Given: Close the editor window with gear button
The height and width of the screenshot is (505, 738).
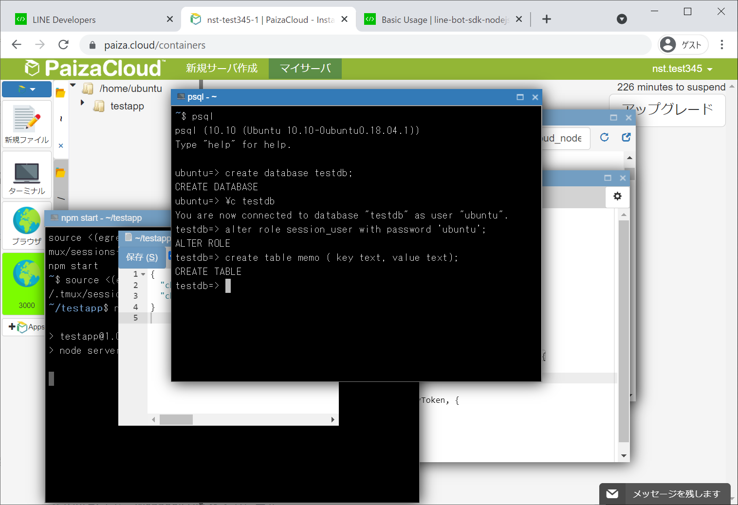Looking at the screenshot, I should click(623, 178).
